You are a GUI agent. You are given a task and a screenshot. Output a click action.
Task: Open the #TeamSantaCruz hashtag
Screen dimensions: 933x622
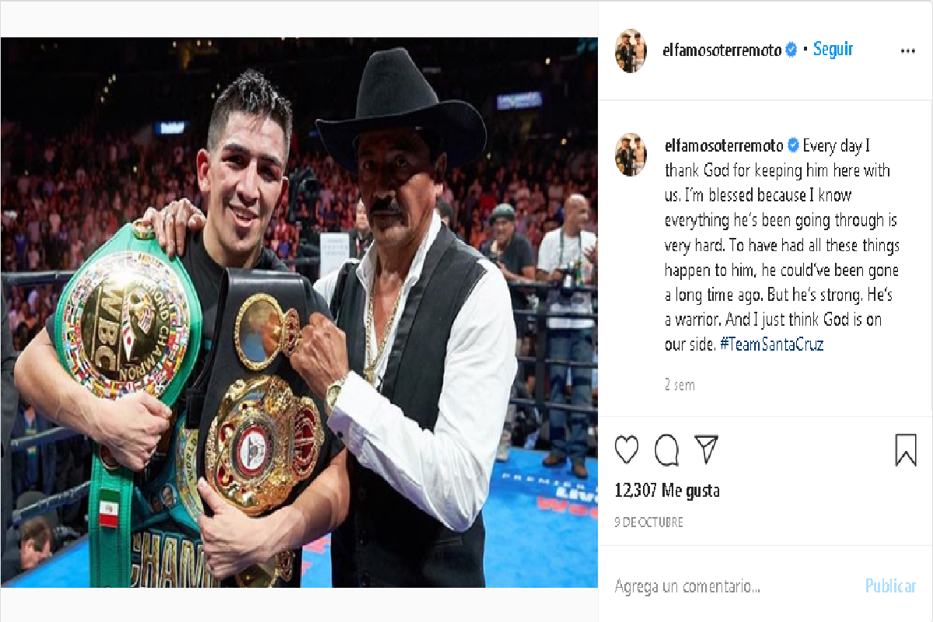coord(771,344)
